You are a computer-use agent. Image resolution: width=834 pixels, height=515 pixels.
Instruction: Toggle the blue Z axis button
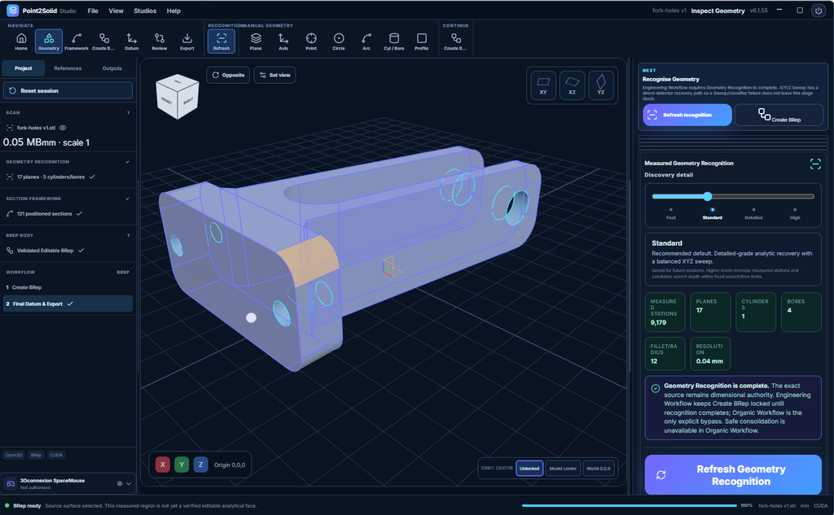(x=200, y=465)
